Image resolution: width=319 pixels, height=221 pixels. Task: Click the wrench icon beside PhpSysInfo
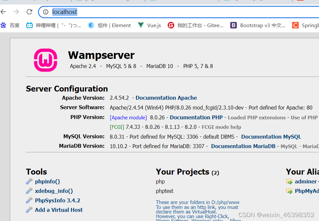pos(29,200)
